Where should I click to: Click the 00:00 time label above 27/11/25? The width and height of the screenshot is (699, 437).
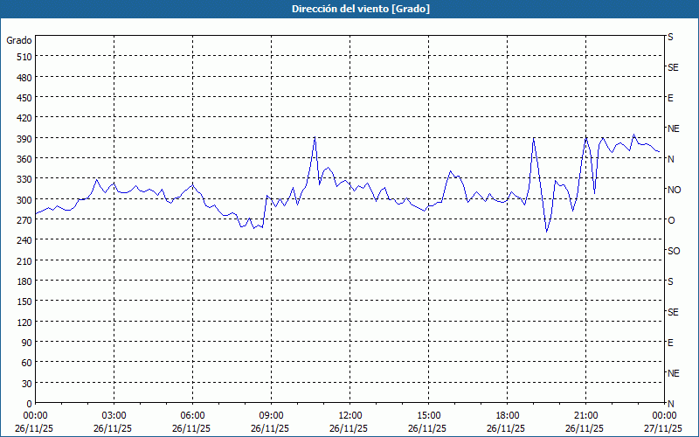click(x=664, y=416)
